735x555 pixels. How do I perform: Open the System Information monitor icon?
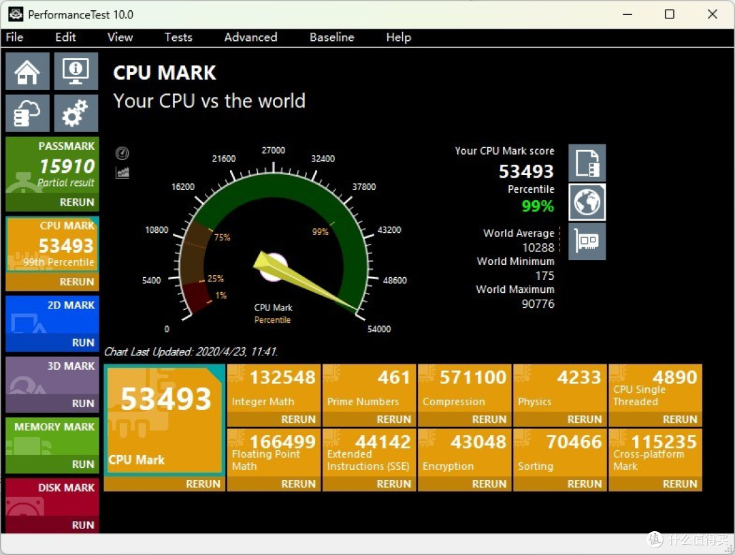coord(76,71)
